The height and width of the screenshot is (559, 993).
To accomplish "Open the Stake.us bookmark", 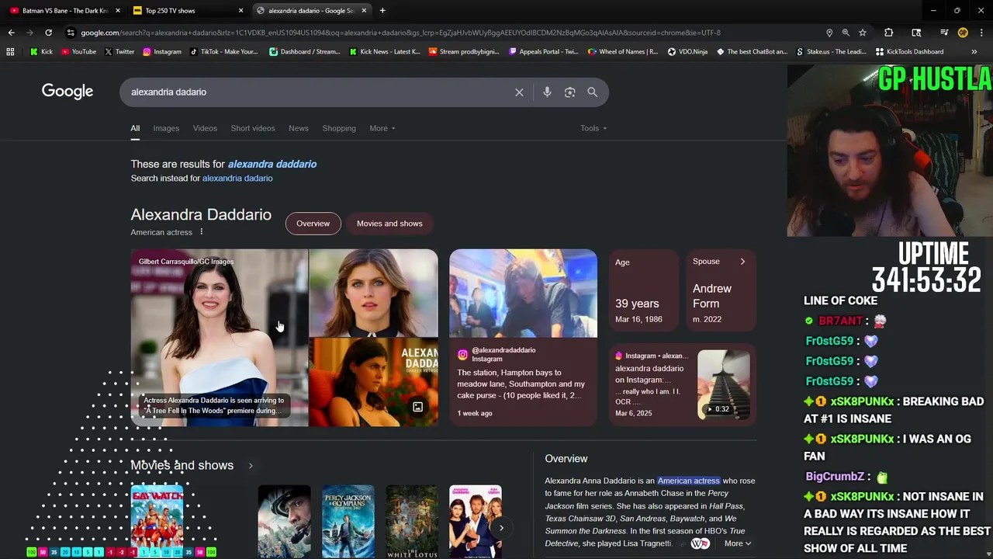I will pyautogui.click(x=831, y=52).
